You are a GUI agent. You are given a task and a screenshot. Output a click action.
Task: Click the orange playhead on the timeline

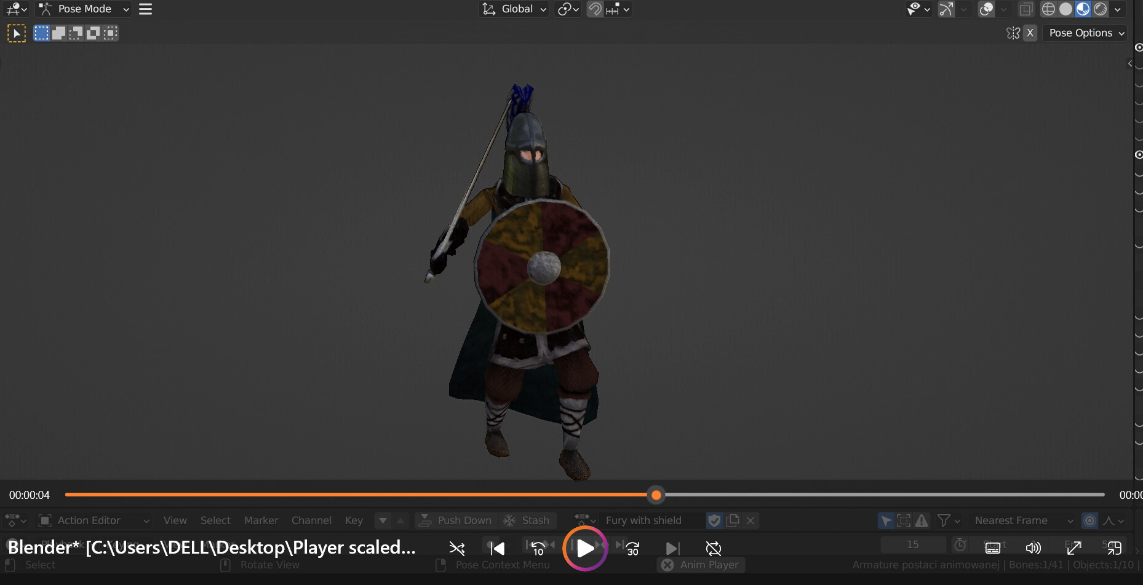click(x=655, y=495)
